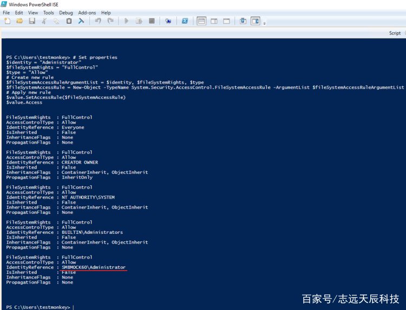Screen dimensions: 406x310
Task: Click the "InheritOnly" propagation flag value
Action: coord(77,177)
